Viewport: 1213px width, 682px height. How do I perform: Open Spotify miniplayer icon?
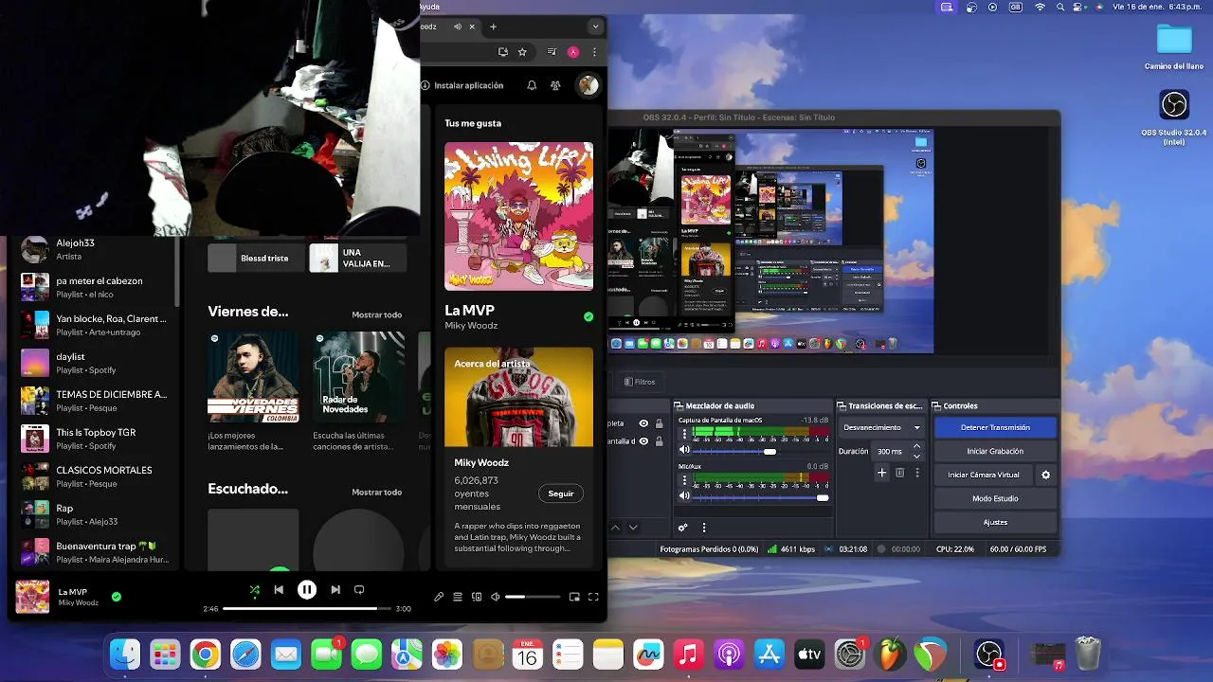click(x=574, y=597)
